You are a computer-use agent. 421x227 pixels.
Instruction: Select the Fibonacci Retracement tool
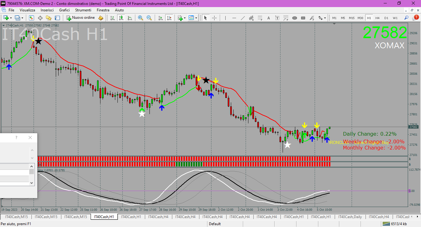(x=260, y=18)
